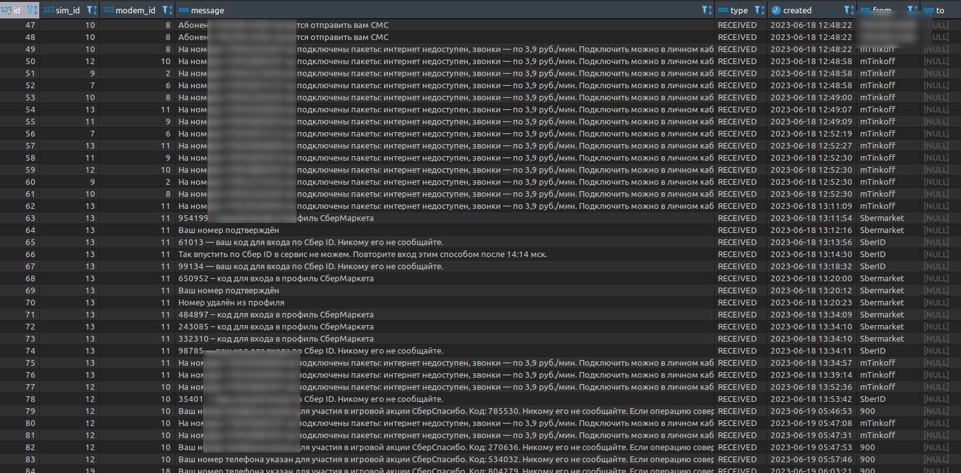Click the 123 numeric icon beside modem_id header
The height and width of the screenshot is (473, 961).
[x=109, y=10]
